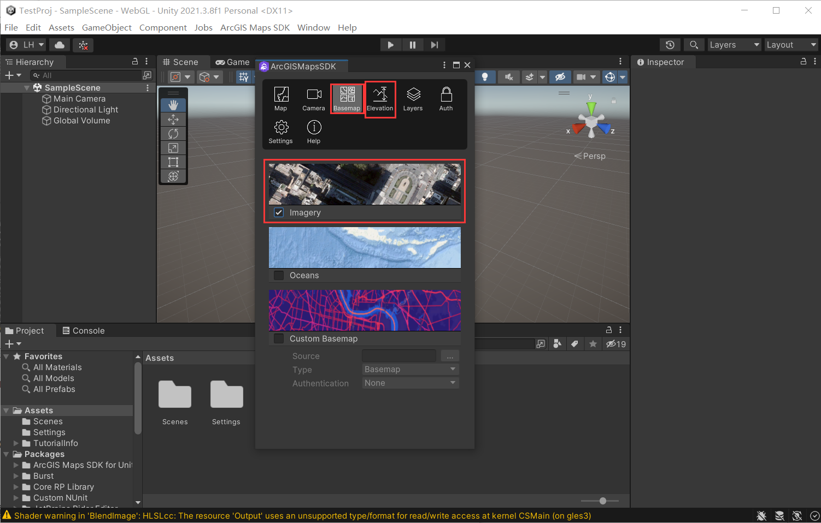Toggle scene audio mute icon
Image resolution: width=821 pixels, height=523 pixels.
pos(509,77)
